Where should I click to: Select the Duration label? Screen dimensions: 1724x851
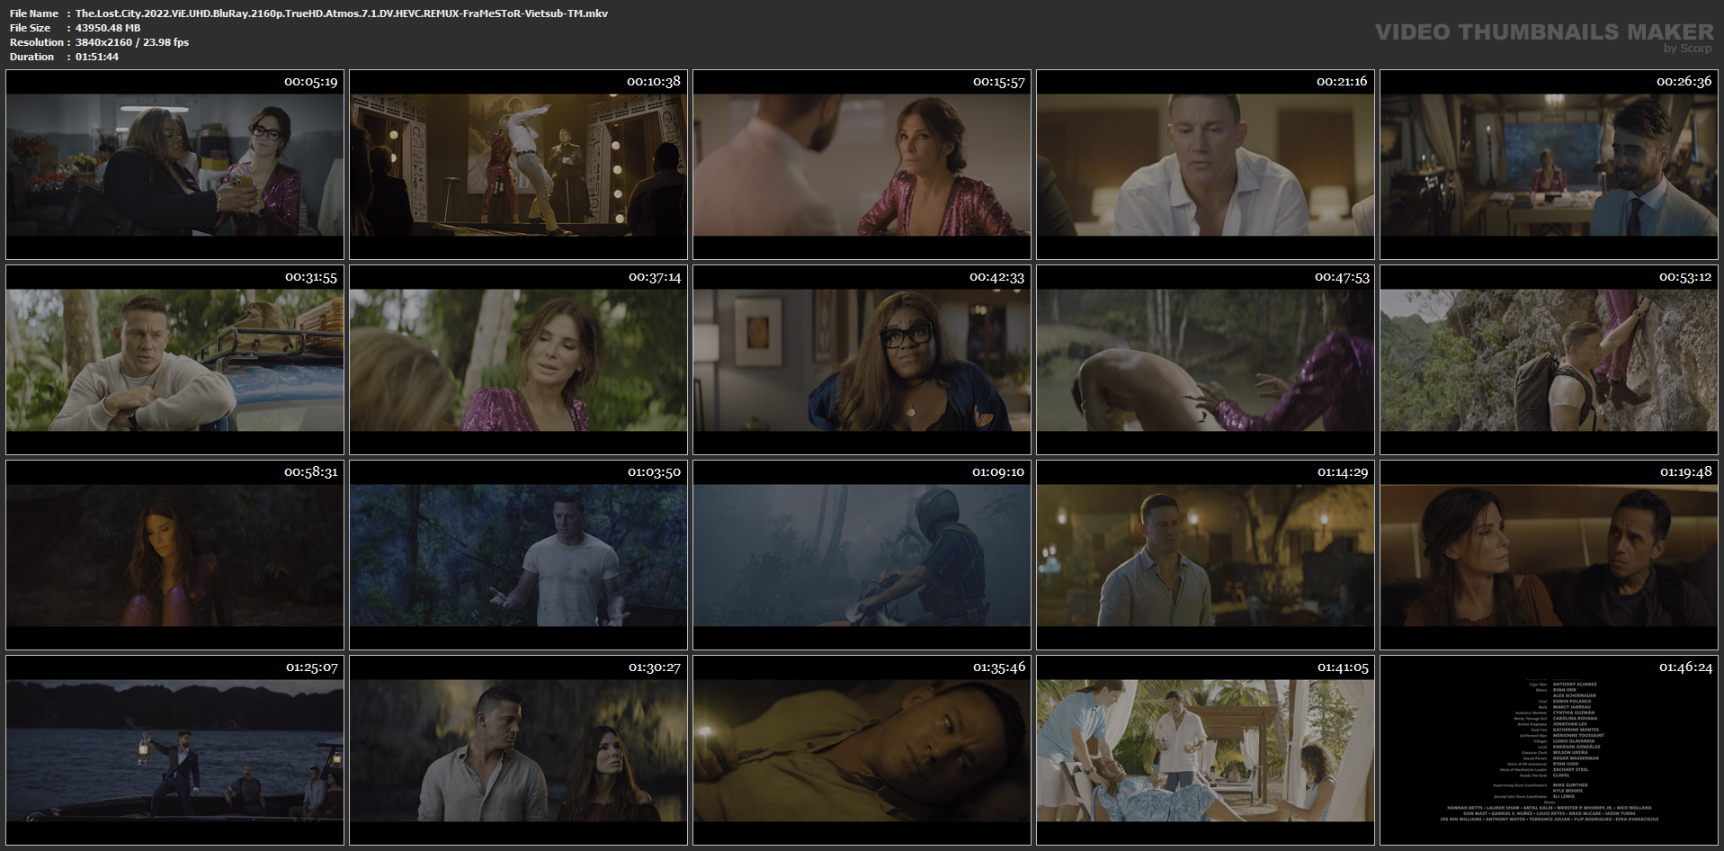pyautogui.click(x=32, y=57)
